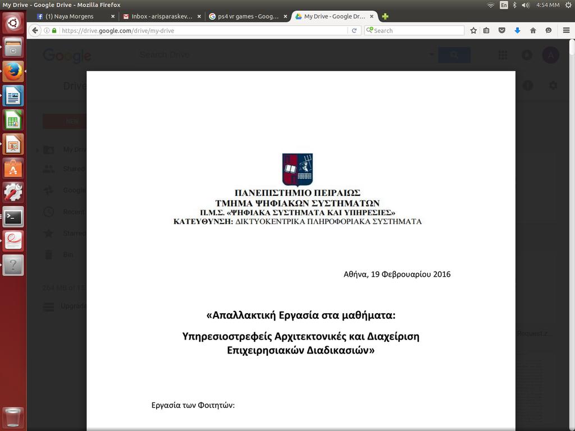Click the Firefox launcher icon
This screenshot has width=575, height=431.
coord(13,71)
